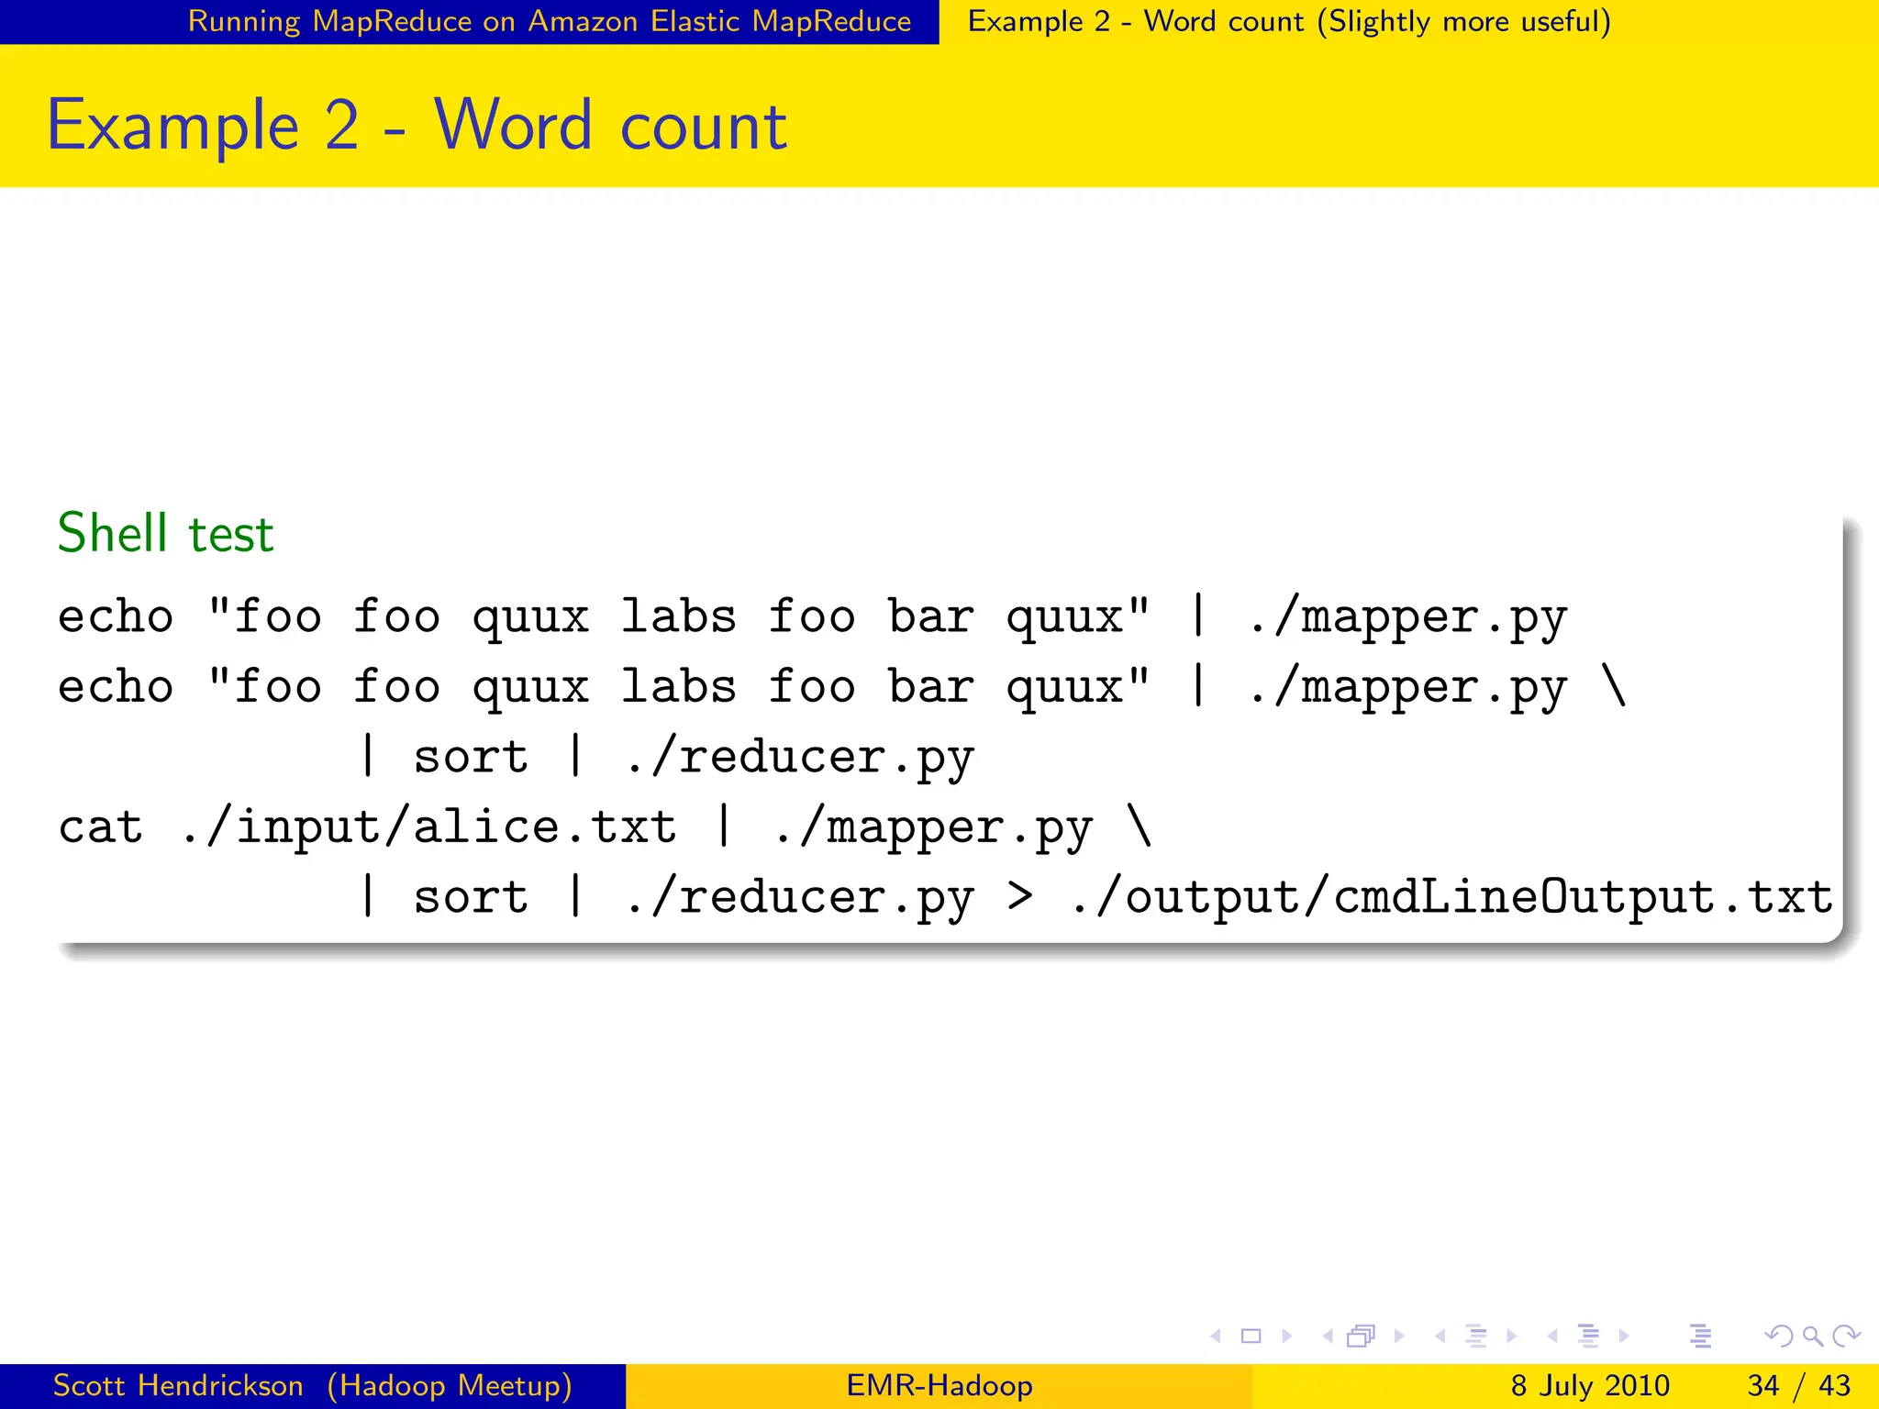This screenshot has height=1409, width=1879.
Task: Click author Scott Hendrickson in footer
Action: tap(178, 1385)
